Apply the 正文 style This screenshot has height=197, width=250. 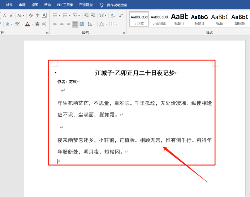(x=139, y=19)
